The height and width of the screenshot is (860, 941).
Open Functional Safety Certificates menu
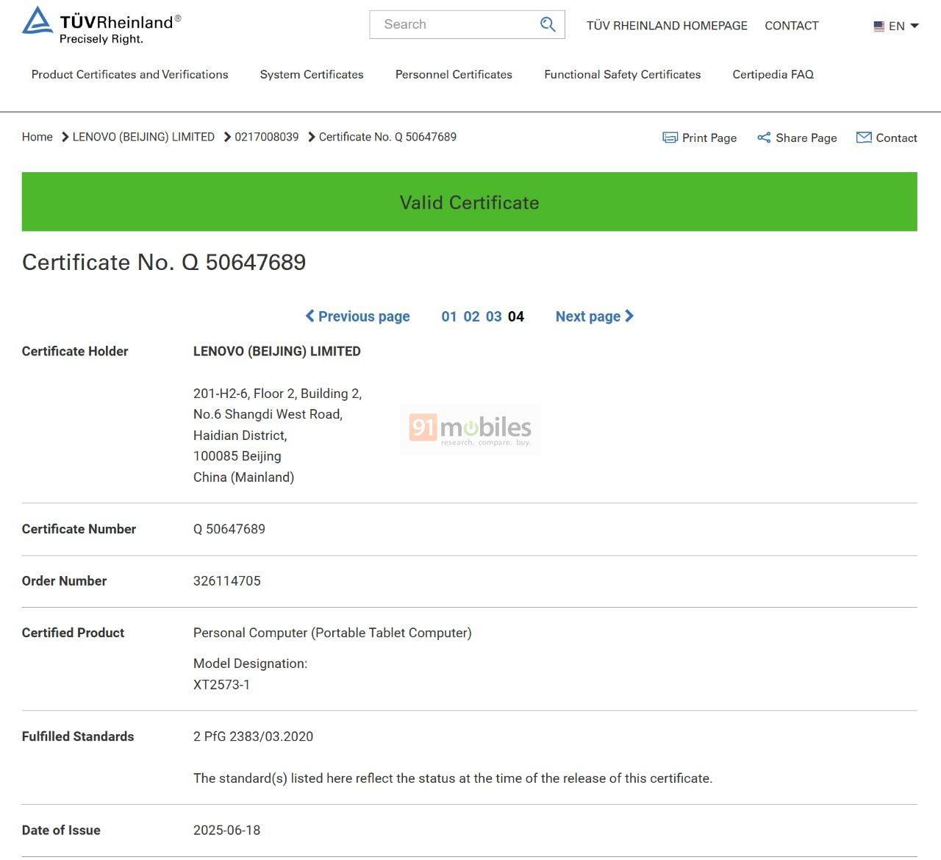[x=623, y=74]
